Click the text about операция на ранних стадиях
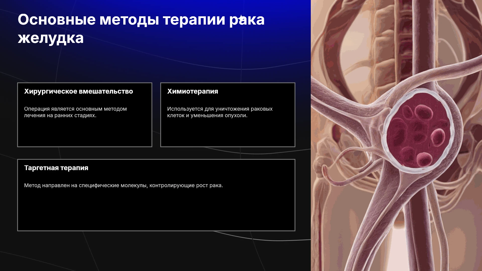The width and height of the screenshot is (482, 271). click(x=75, y=112)
